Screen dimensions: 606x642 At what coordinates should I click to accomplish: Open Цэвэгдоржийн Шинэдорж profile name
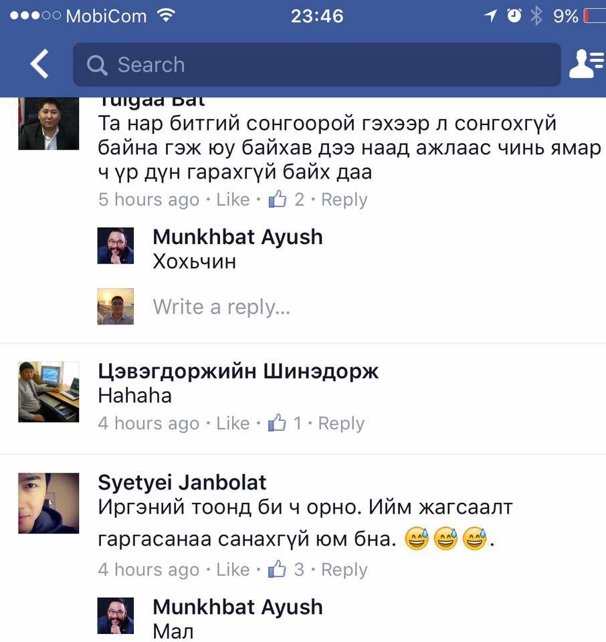(x=238, y=371)
